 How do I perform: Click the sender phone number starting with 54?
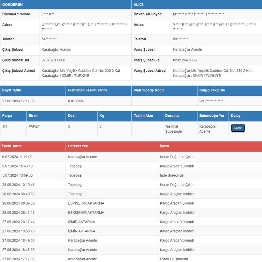point(49,39)
